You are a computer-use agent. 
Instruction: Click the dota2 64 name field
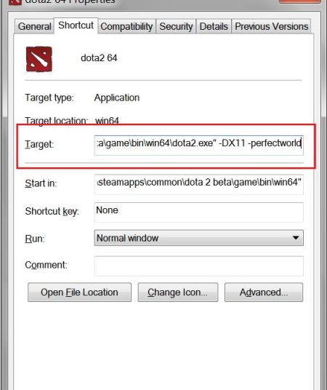point(99,58)
